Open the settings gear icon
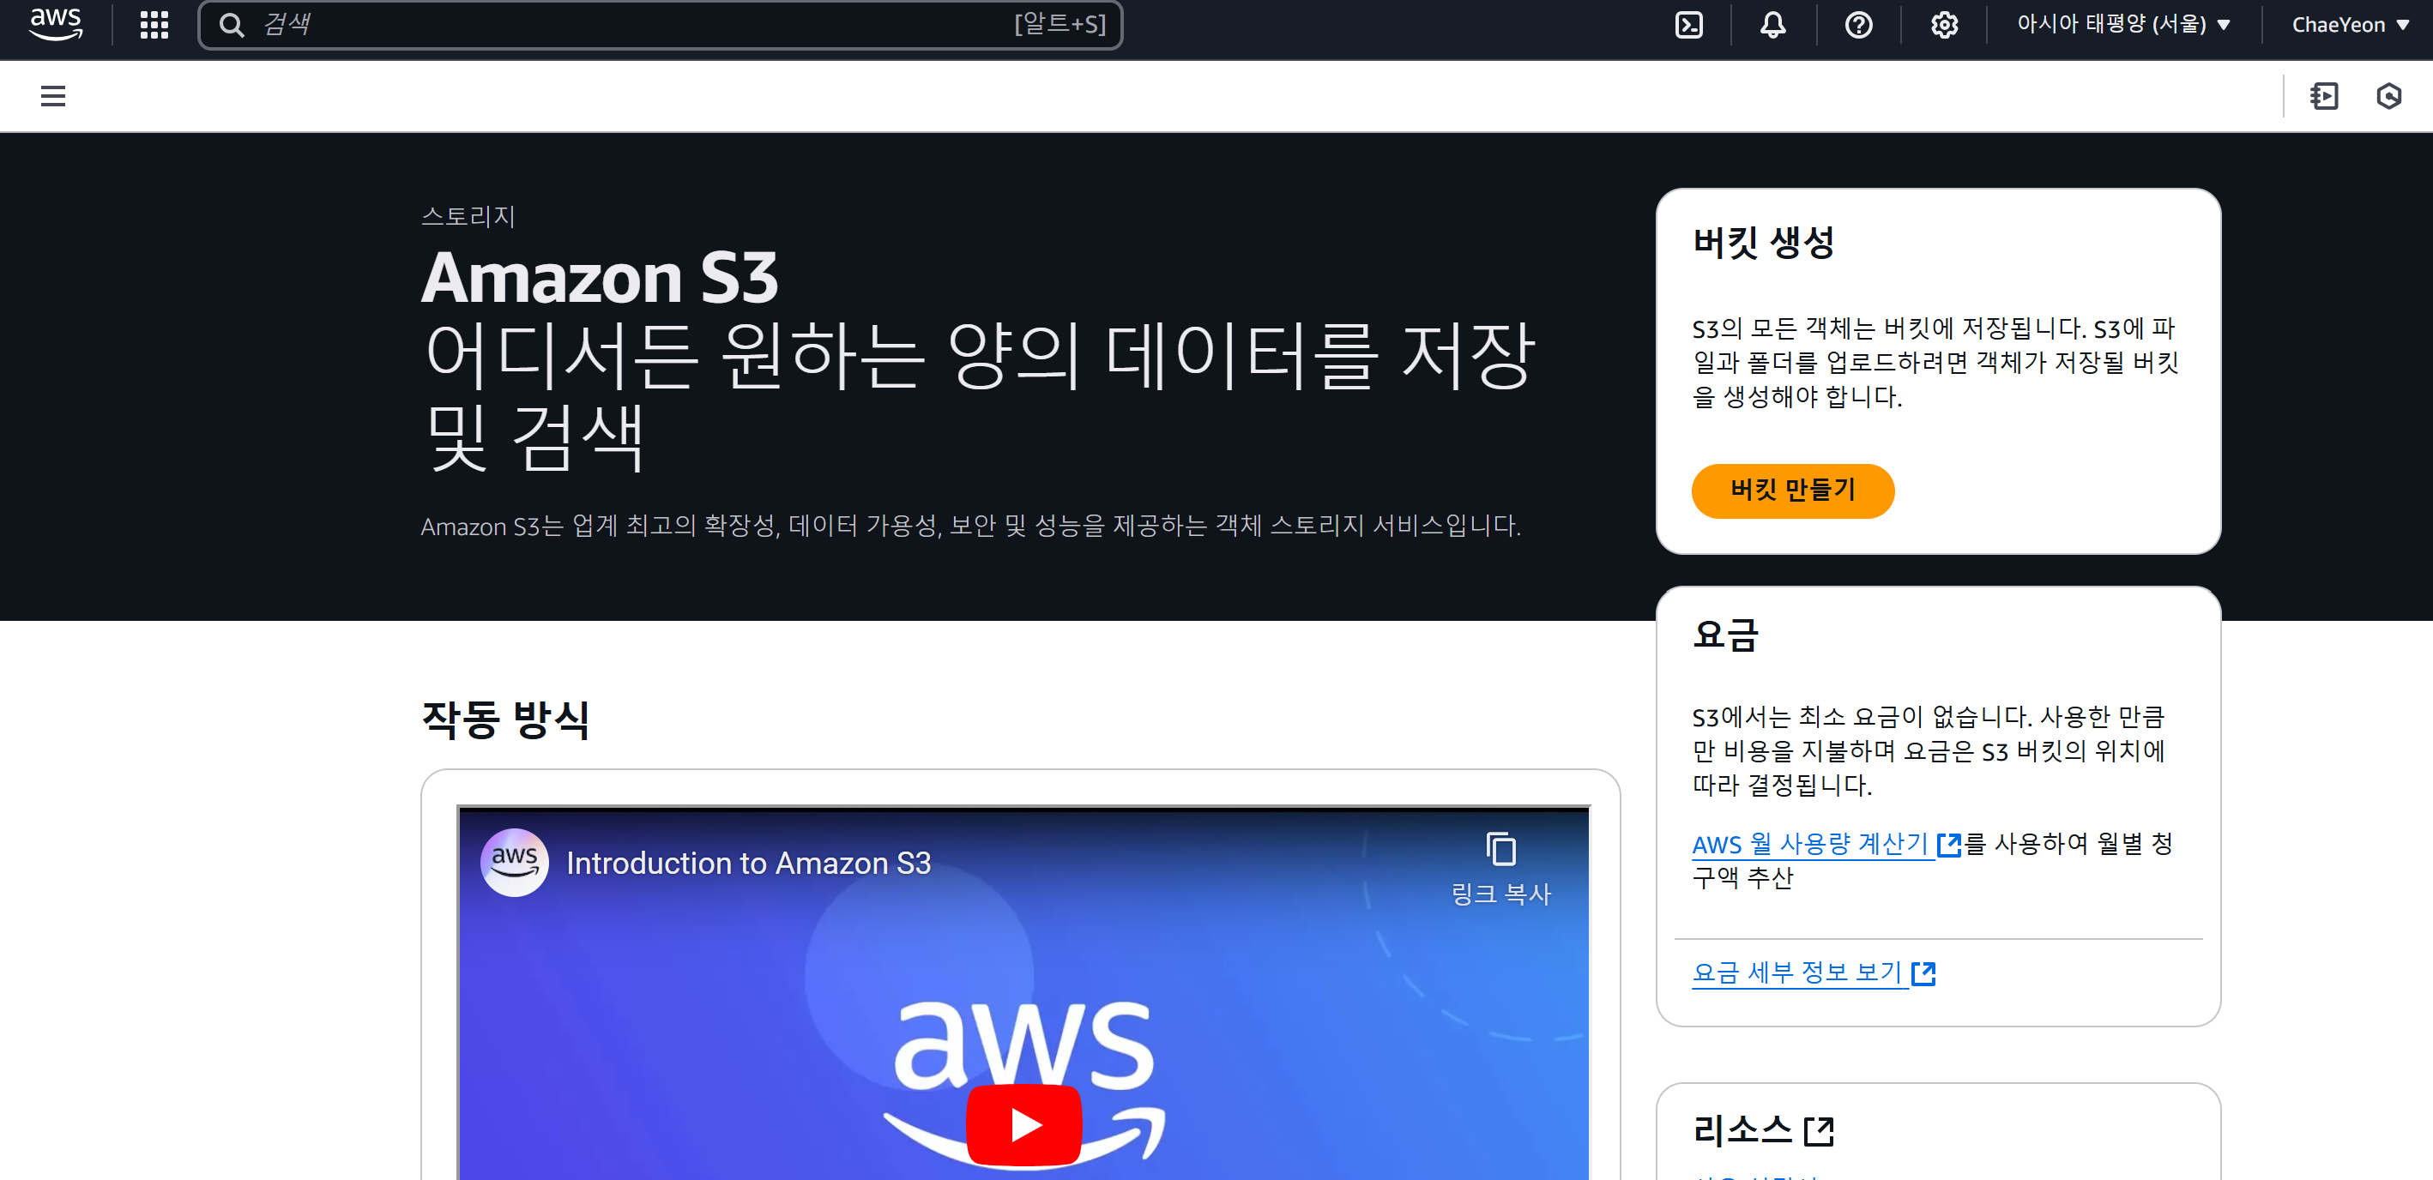Screen dimensions: 2433x1180 (1944, 25)
